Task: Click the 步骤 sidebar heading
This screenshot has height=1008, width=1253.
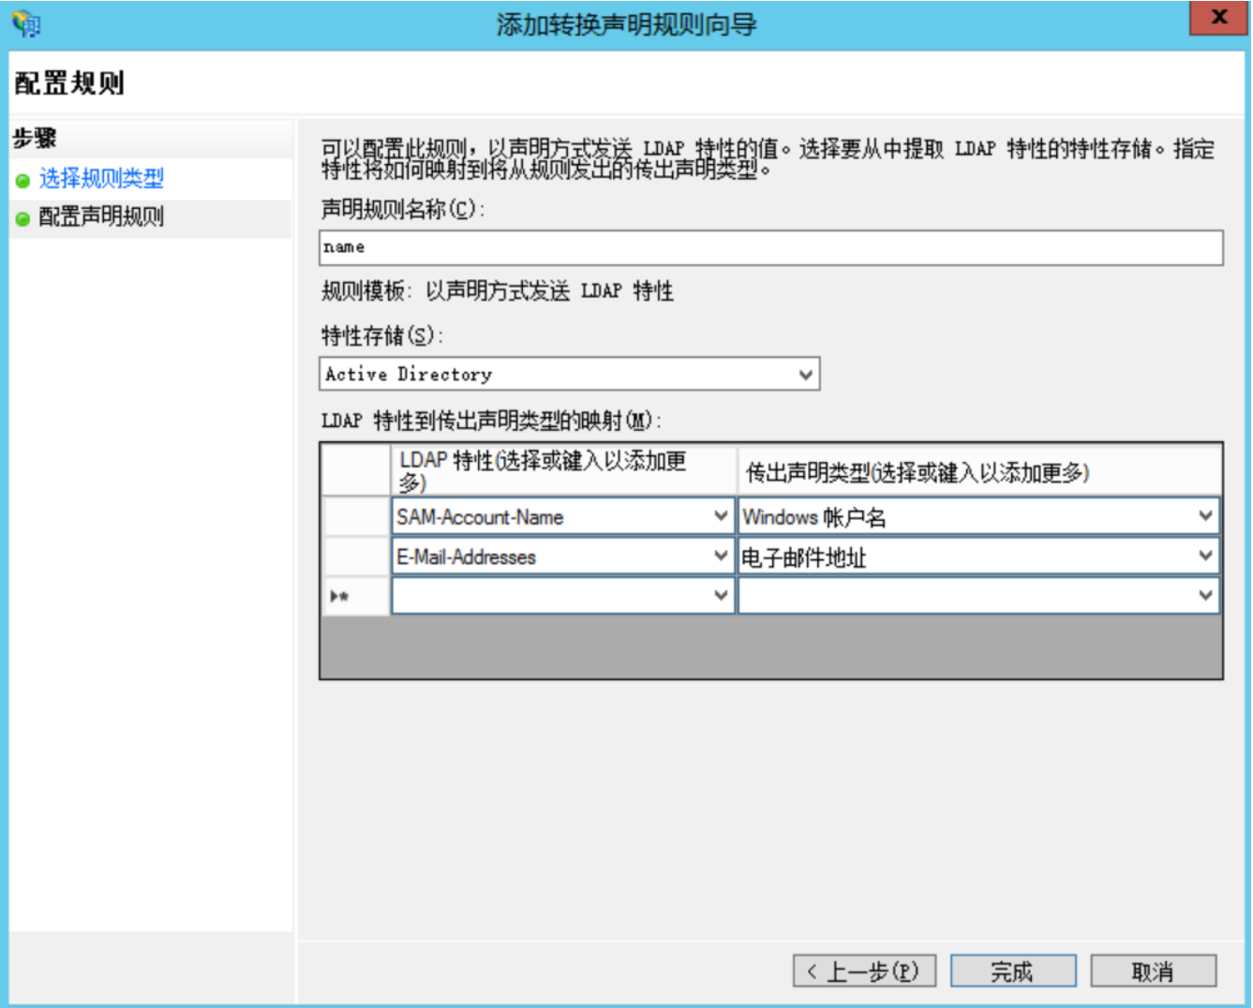Action: [x=35, y=139]
